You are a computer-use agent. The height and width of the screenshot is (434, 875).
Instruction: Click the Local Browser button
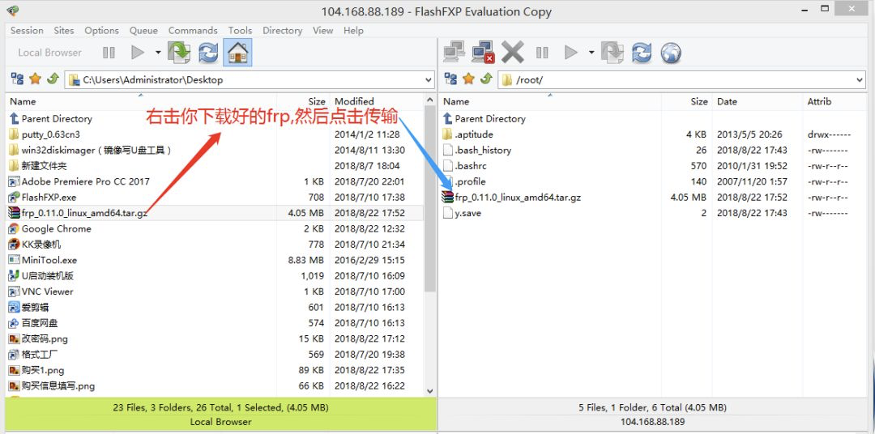(49, 53)
